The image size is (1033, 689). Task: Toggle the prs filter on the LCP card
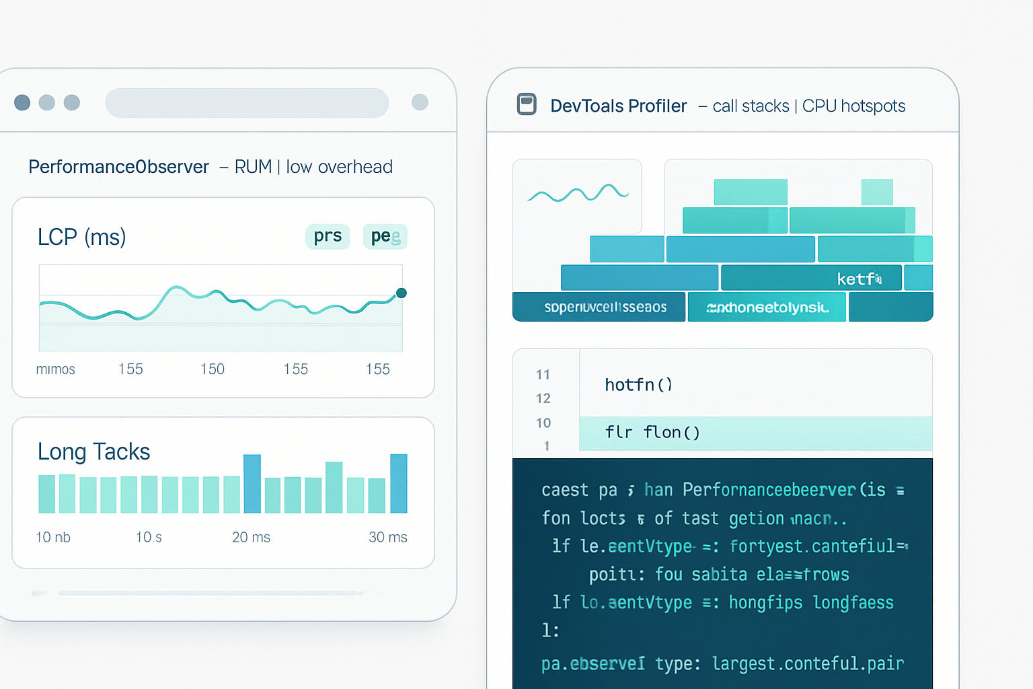coord(328,236)
